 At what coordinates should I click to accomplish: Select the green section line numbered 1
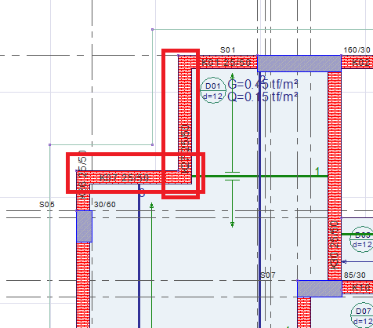259,177
